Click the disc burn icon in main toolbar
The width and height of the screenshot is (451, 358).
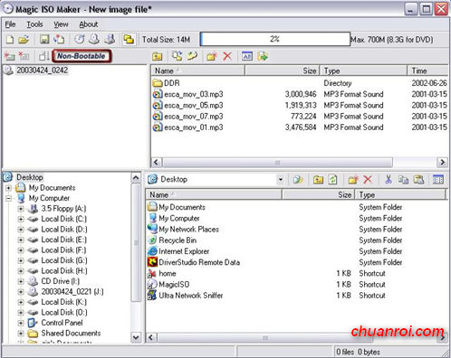coord(80,40)
